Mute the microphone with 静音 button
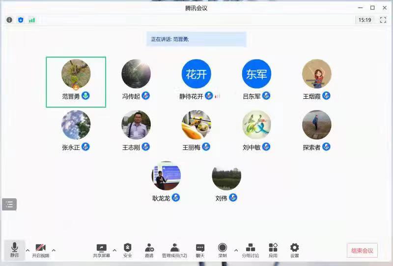 14,250
